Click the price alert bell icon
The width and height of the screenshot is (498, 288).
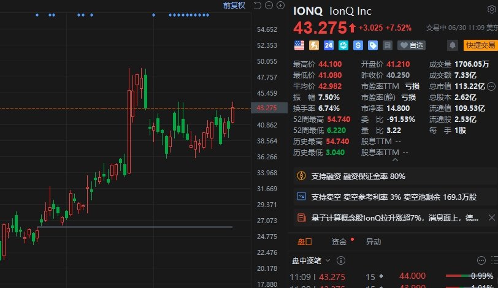click(453, 45)
